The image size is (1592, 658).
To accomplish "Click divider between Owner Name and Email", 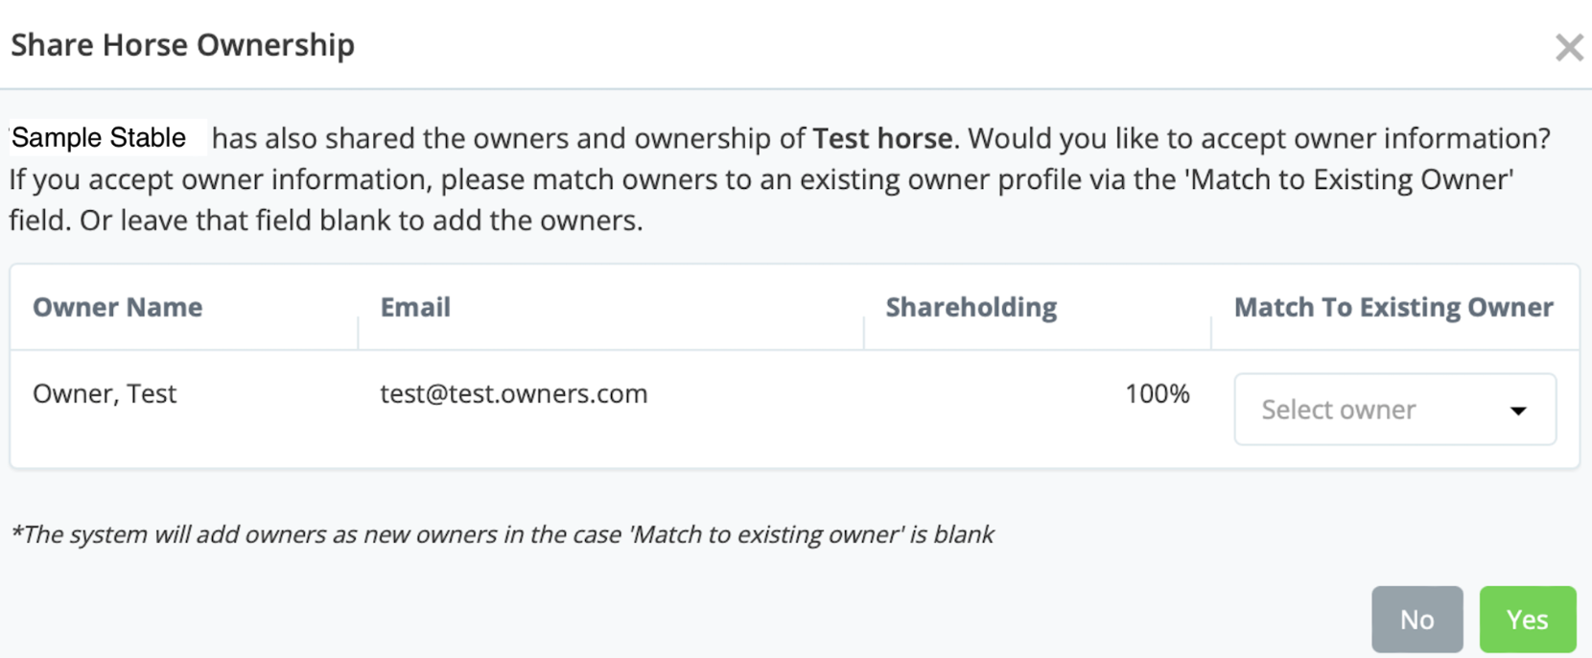I will pyautogui.click(x=358, y=331).
